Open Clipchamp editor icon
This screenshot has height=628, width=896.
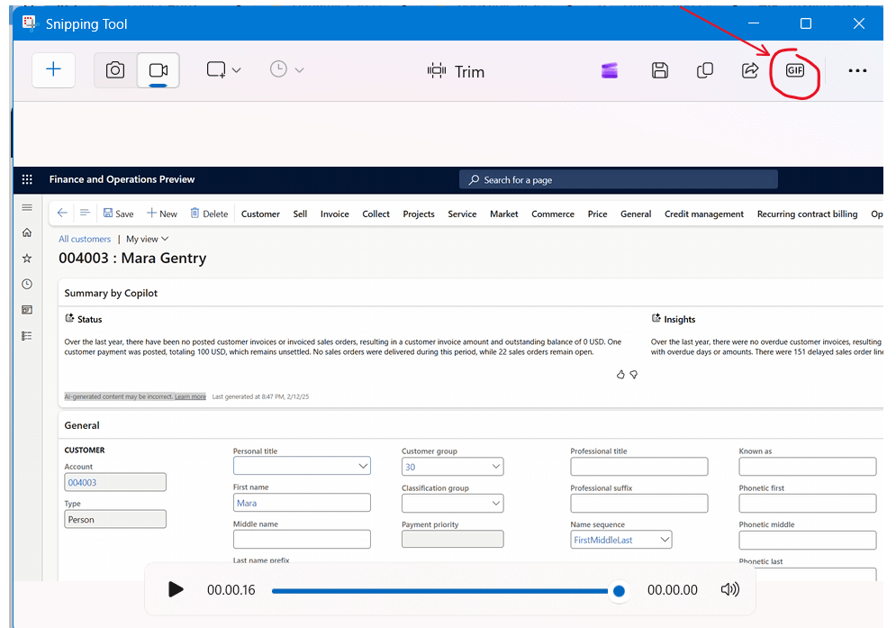coord(611,71)
